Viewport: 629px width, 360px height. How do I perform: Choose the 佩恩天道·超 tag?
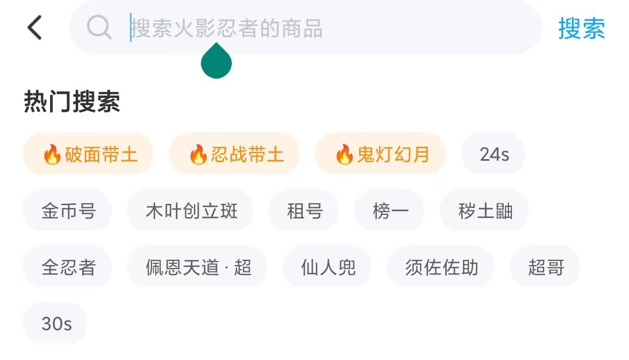pos(198,267)
